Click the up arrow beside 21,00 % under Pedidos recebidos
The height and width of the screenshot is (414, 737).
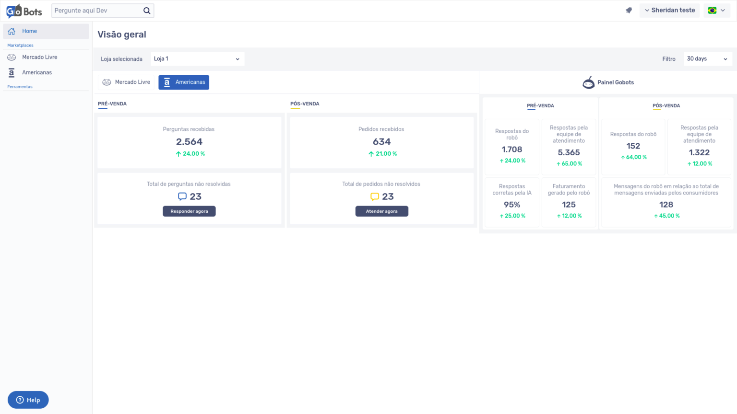tap(371, 154)
